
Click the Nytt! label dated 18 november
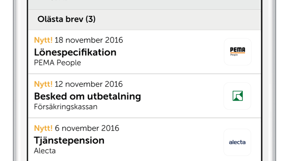43,40
